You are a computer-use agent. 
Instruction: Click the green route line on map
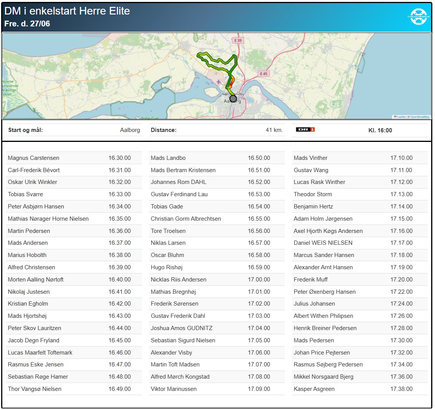coord(216,63)
